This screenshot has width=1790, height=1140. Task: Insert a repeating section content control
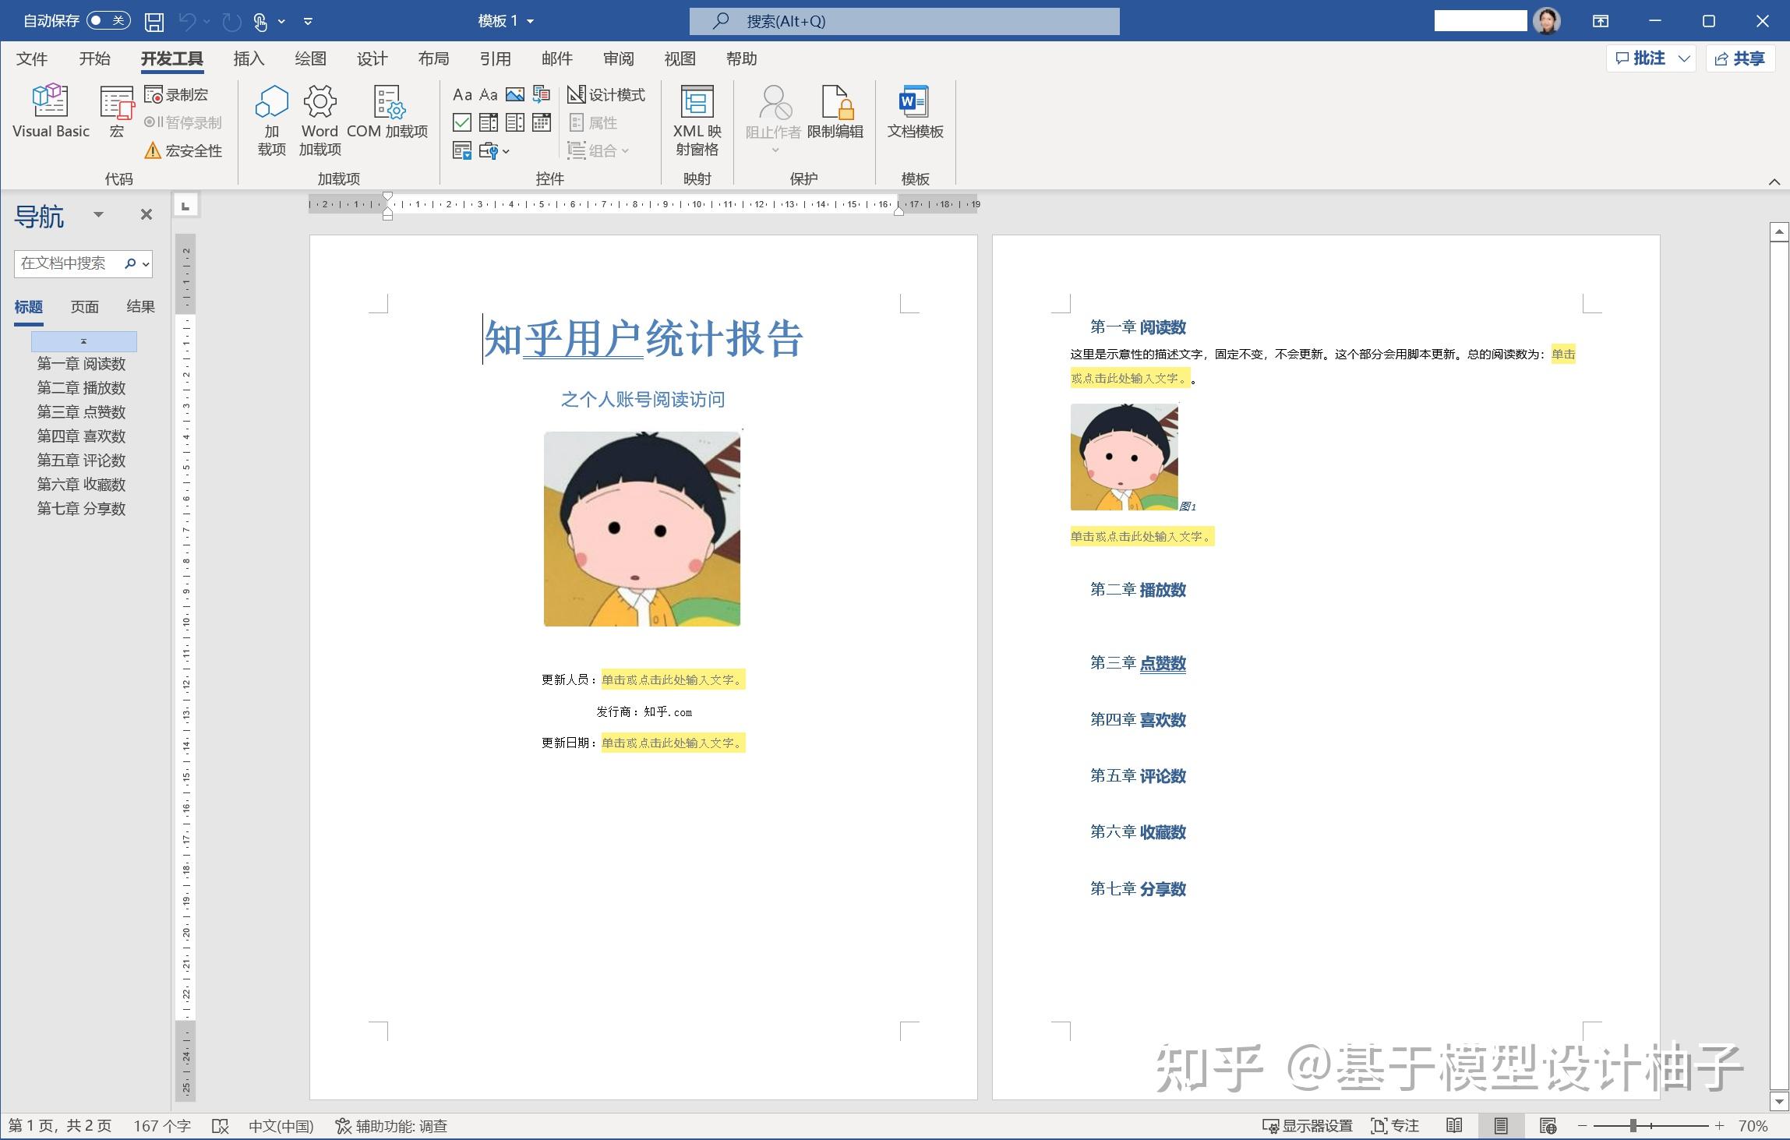pyautogui.click(x=462, y=150)
